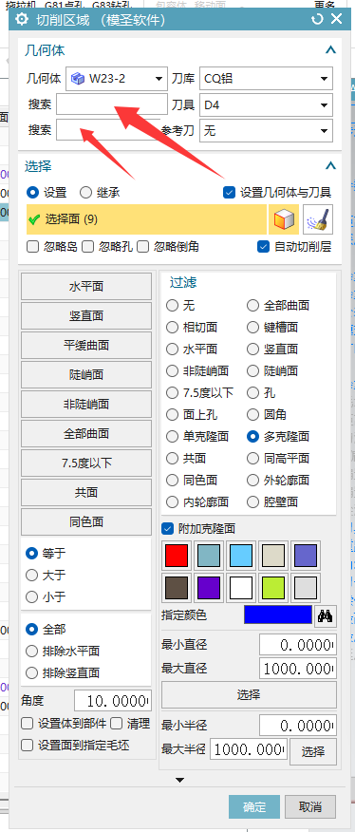Select the filter 圆角 radio button
This screenshot has height=832, width=355.
tap(252, 414)
